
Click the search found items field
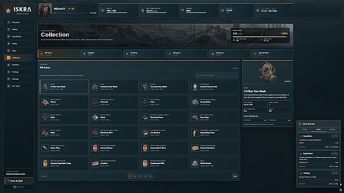tap(217, 75)
